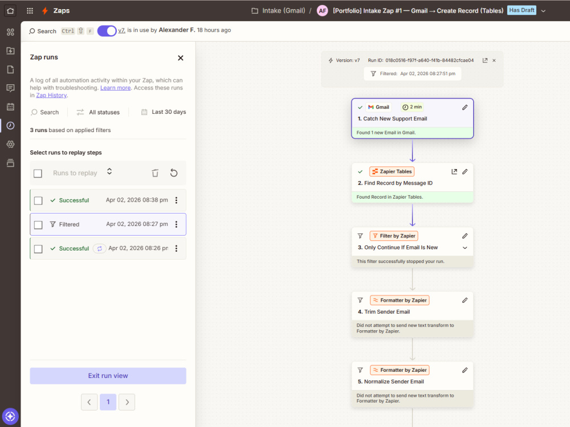Open the sidebar comments icon
Image resolution: width=570 pixels, height=427 pixels.
(x=10, y=88)
